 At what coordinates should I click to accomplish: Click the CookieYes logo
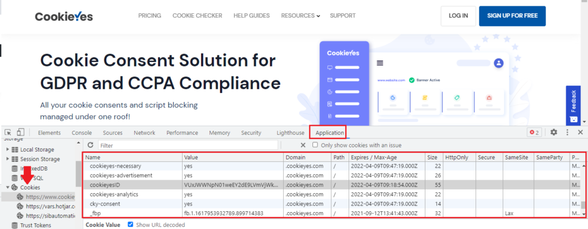click(64, 16)
